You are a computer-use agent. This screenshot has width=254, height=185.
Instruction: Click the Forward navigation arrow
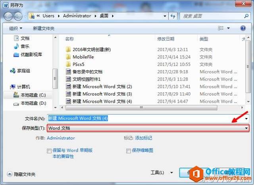tap(18, 16)
